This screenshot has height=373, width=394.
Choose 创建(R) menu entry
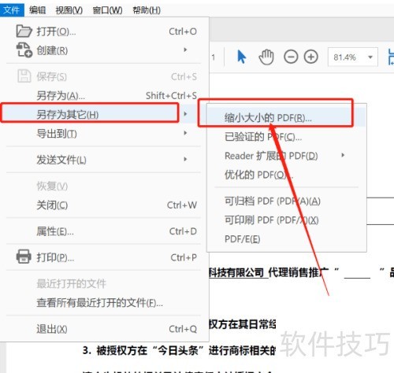[x=104, y=50]
